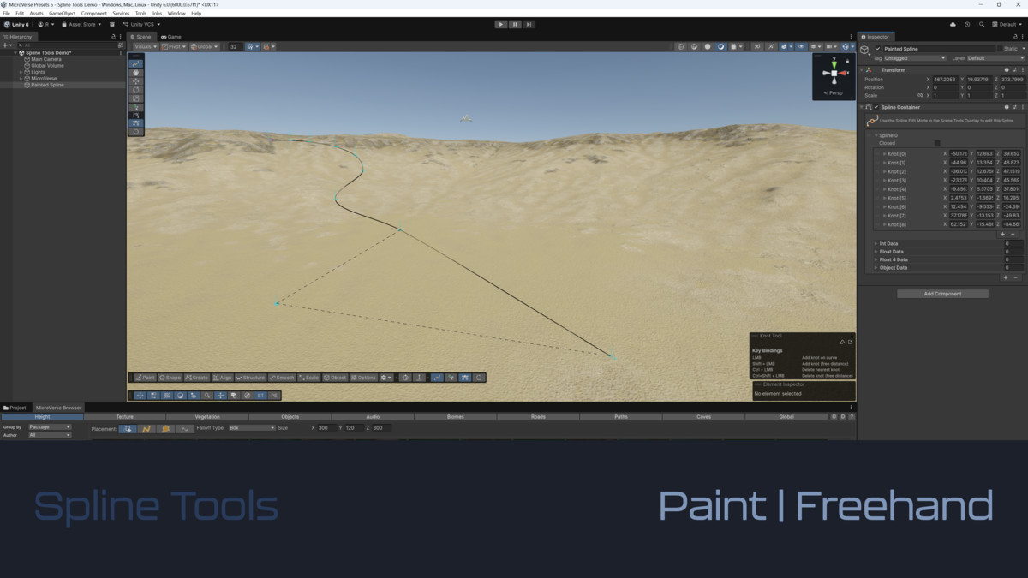Select the Hand view tool in scene toolbar
The height and width of the screenshot is (578, 1028).
(136, 73)
